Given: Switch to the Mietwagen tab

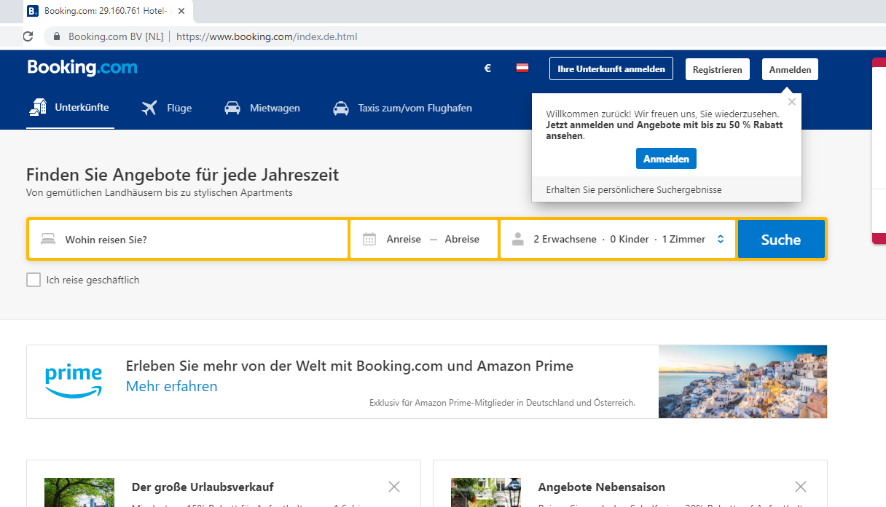Looking at the screenshot, I should [x=262, y=108].
